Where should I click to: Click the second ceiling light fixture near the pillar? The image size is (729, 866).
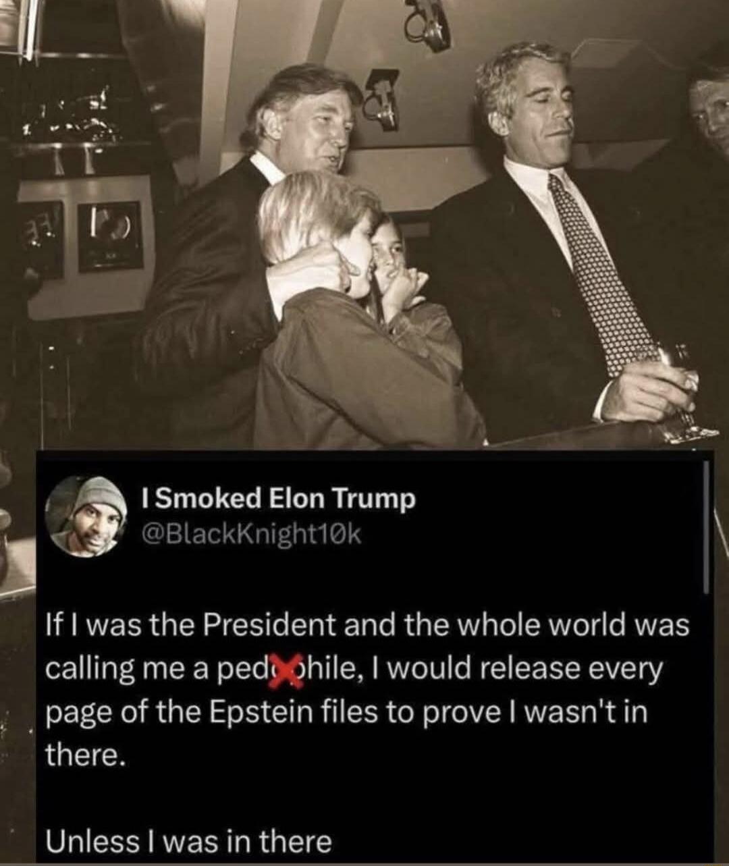point(383,99)
